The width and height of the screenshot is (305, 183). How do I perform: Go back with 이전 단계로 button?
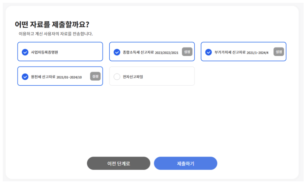pos(119,163)
